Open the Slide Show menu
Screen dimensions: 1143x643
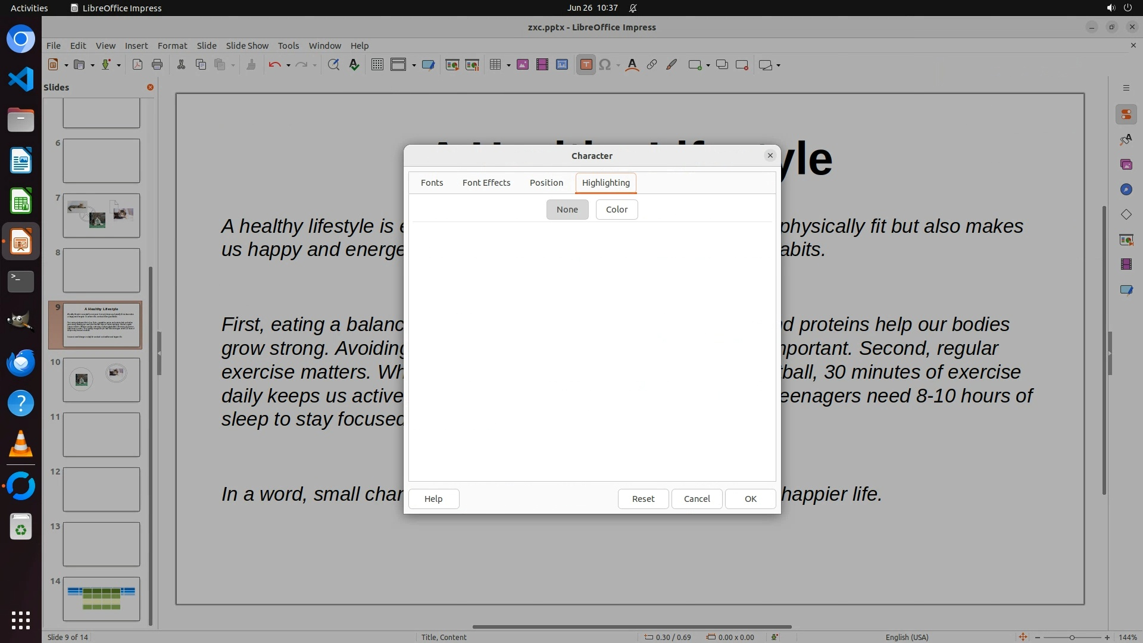point(246,46)
